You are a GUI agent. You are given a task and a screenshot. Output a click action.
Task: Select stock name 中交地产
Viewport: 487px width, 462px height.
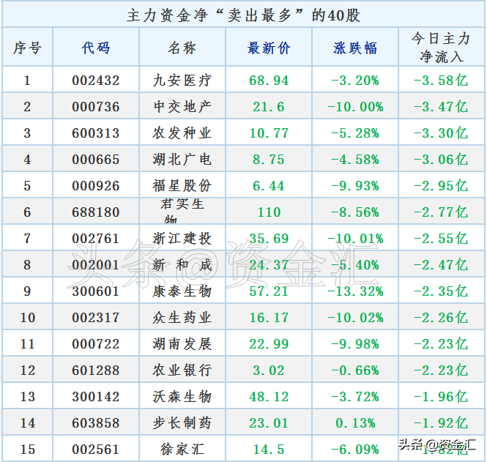[x=182, y=107]
